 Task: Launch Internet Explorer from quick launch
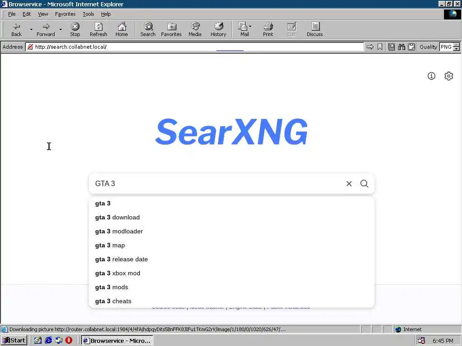[48, 341]
